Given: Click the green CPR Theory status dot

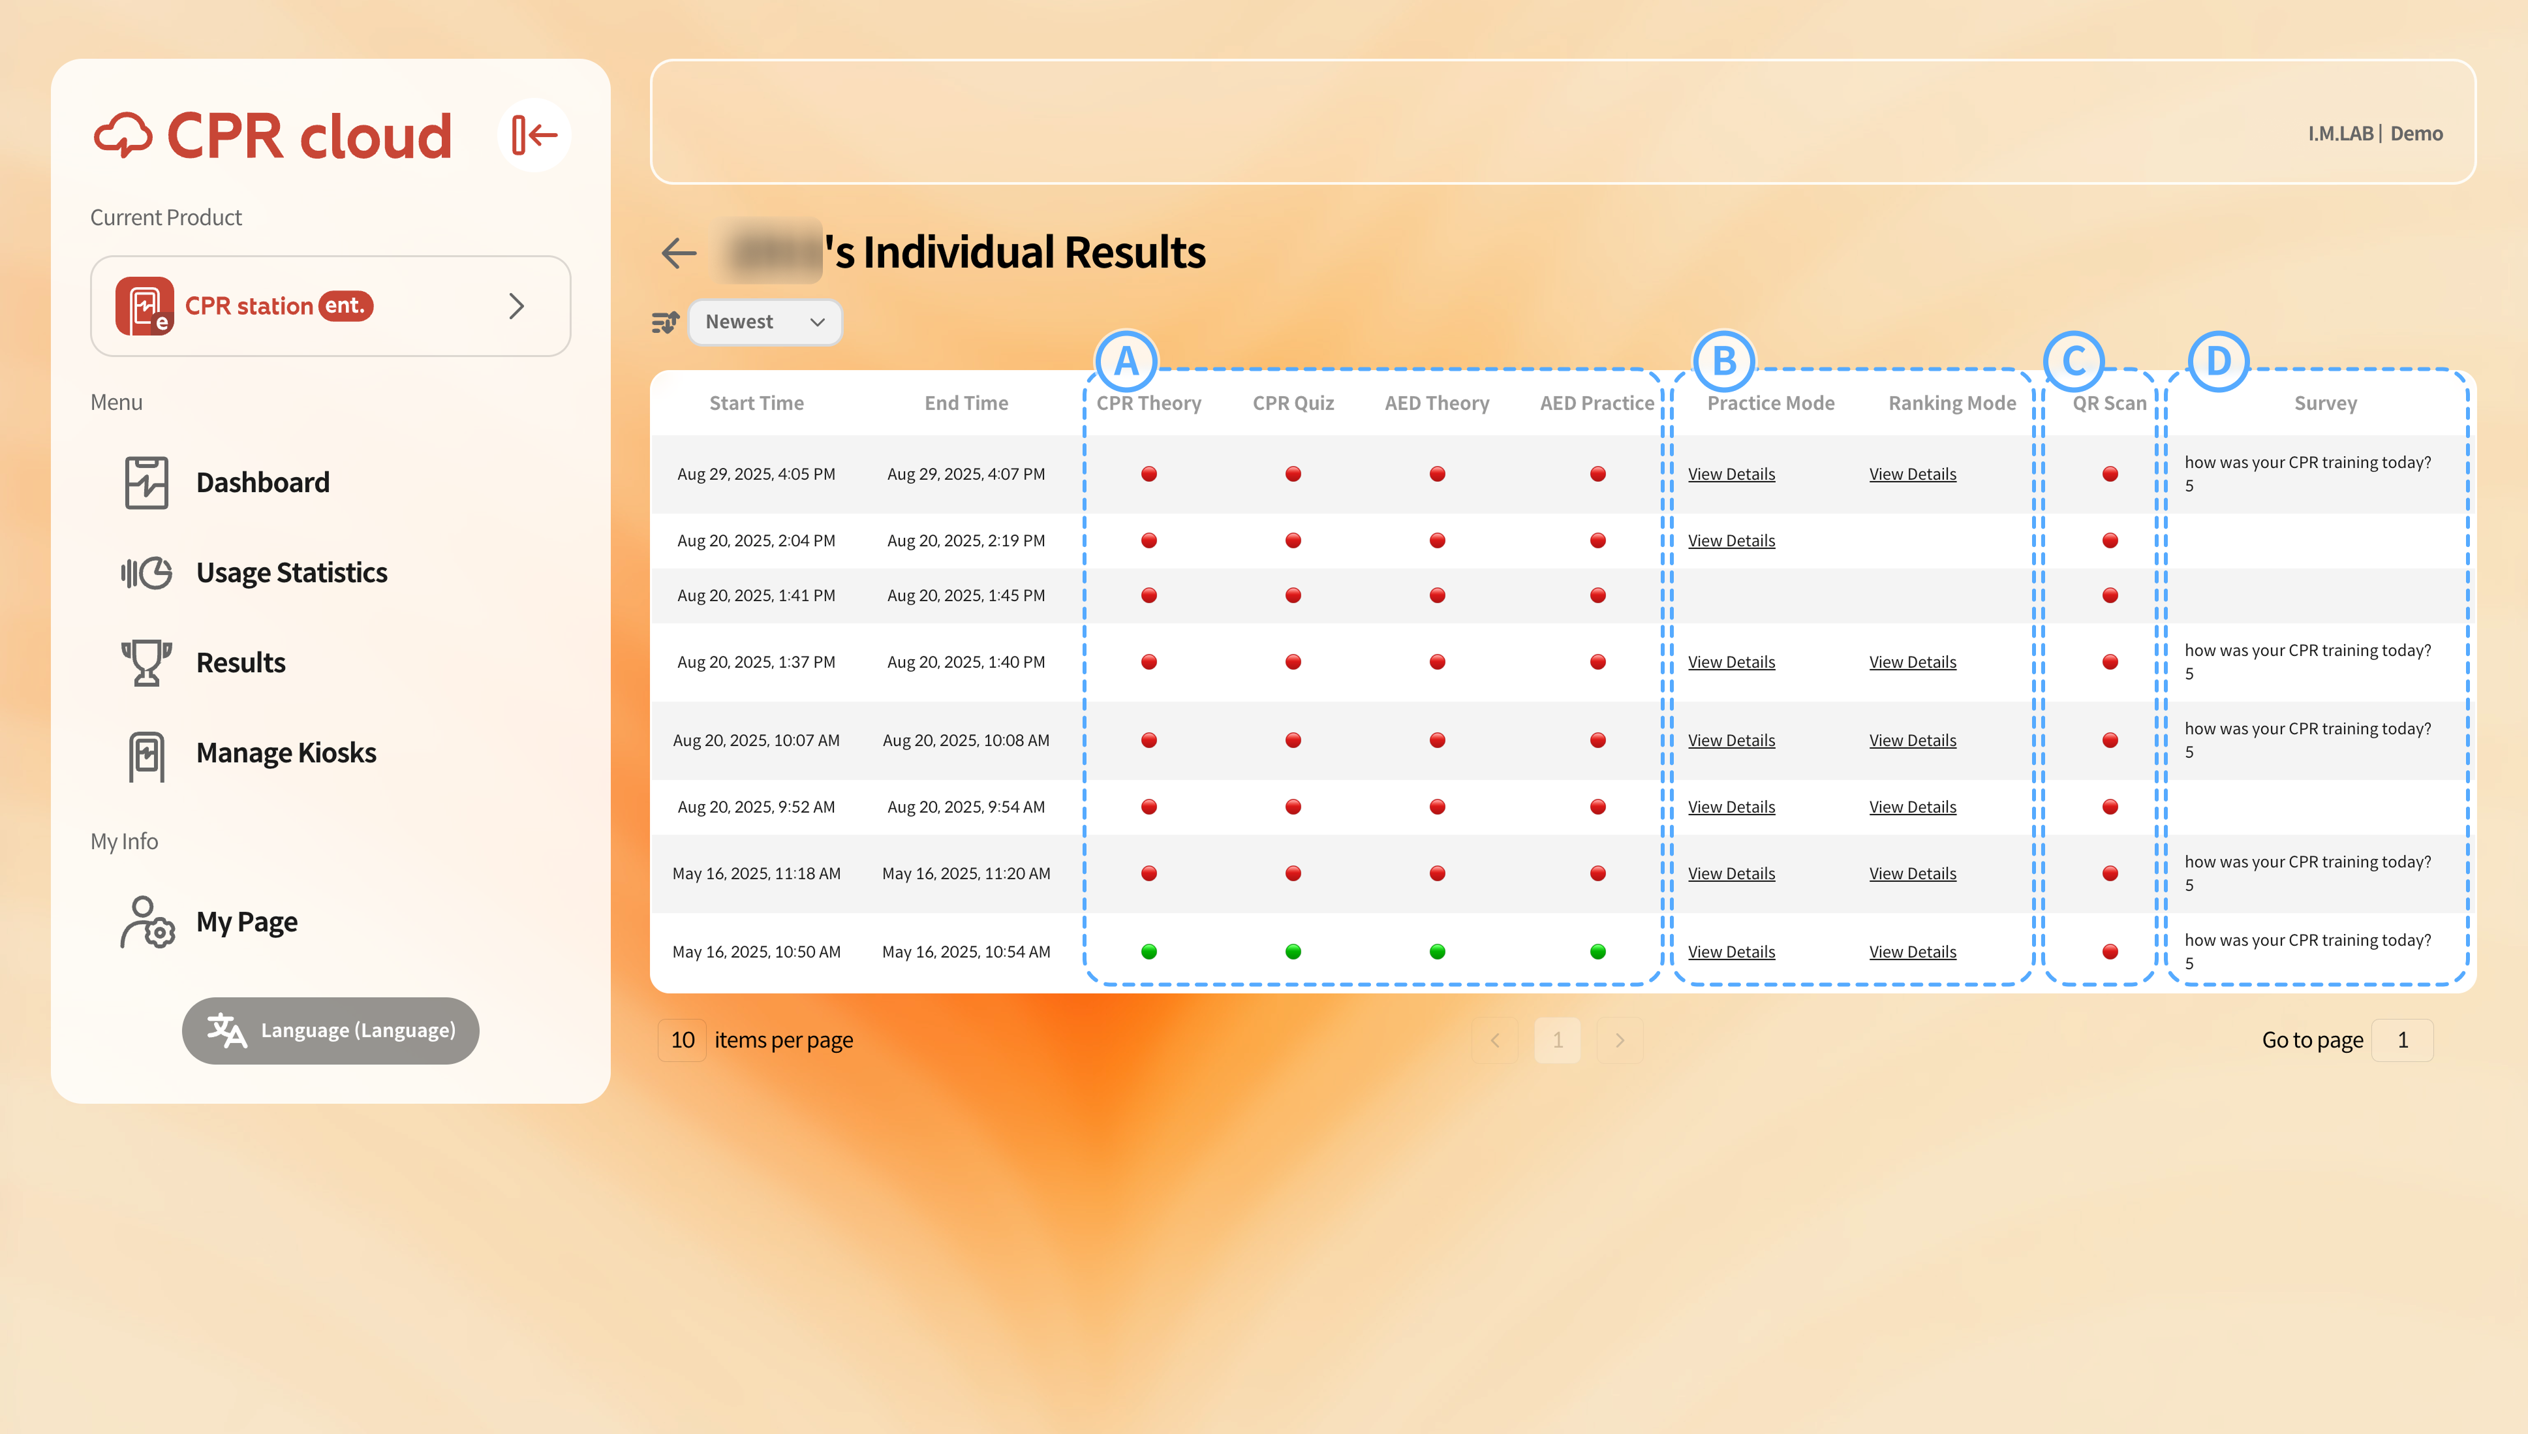Looking at the screenshot, I should click(x=1148, y=952).
